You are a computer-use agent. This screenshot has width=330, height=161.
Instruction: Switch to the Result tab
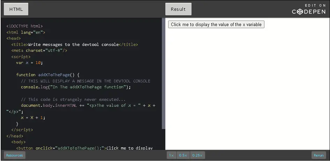point(178,9)
